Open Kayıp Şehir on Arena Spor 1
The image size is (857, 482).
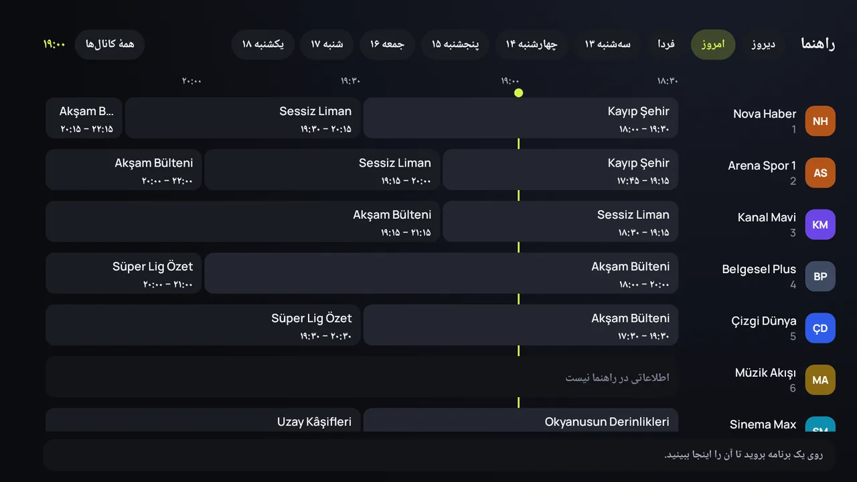click(x=560, y=169)
